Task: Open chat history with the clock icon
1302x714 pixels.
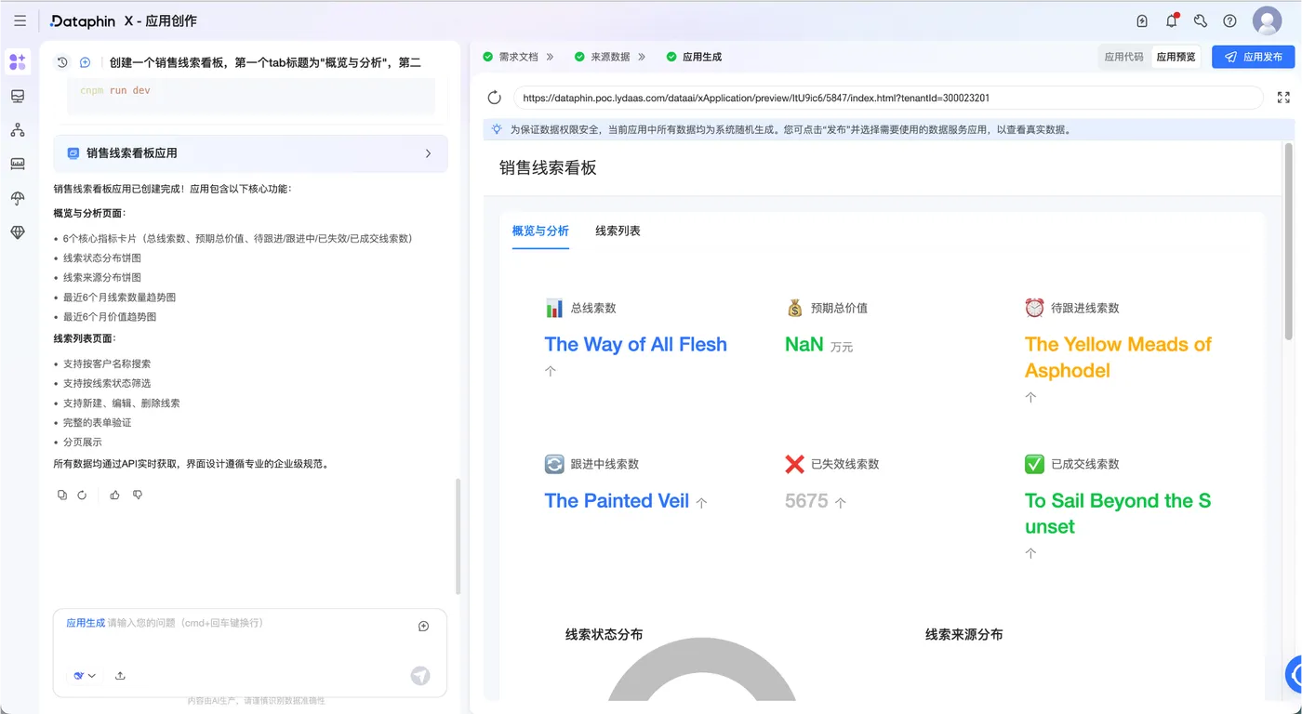Action: tap(62, 62)
